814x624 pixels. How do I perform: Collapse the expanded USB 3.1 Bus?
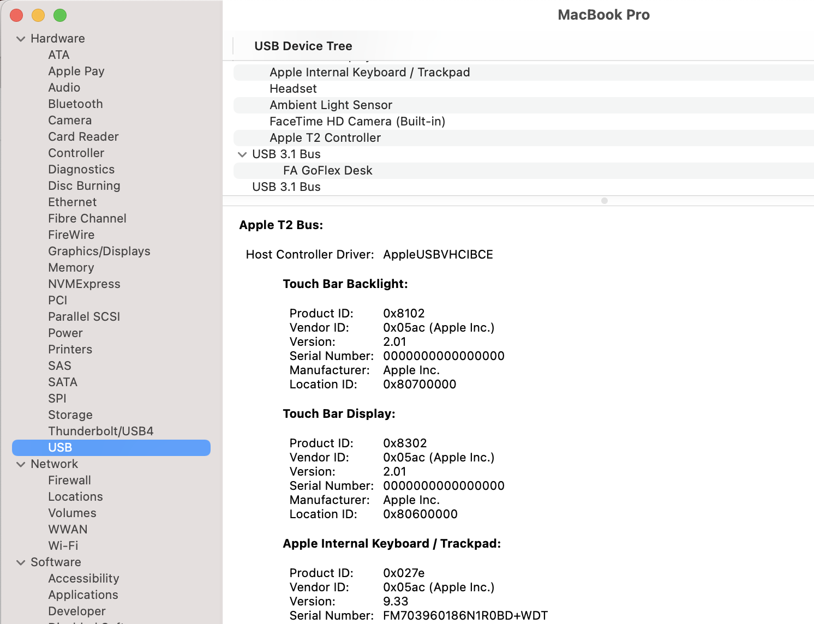pyautogui.click(x=242, y=154)
